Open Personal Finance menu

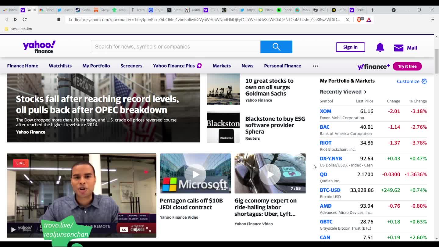(x=282, y=66)
